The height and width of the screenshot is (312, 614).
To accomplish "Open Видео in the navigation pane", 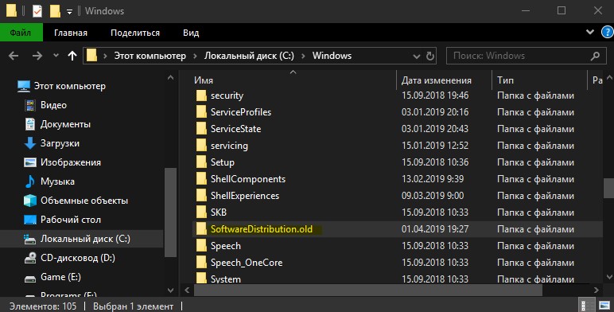I will click(53, 105).
